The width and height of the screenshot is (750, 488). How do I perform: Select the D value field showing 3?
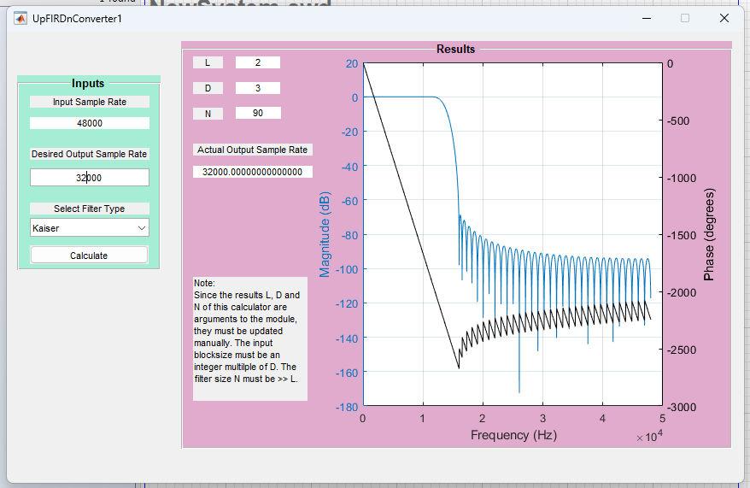[257, 88]
